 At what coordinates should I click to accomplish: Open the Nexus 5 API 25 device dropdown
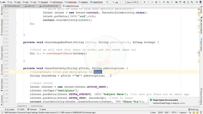133,2
